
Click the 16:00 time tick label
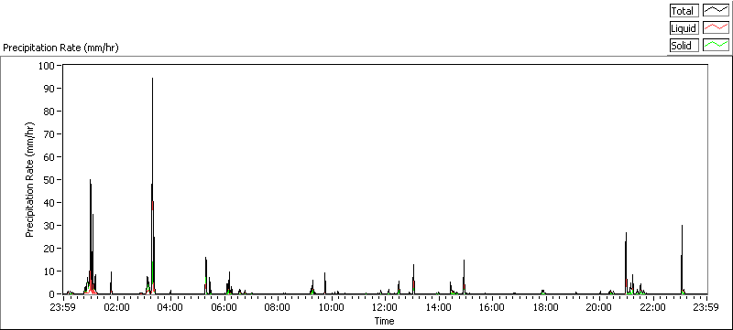click(492, 307)
